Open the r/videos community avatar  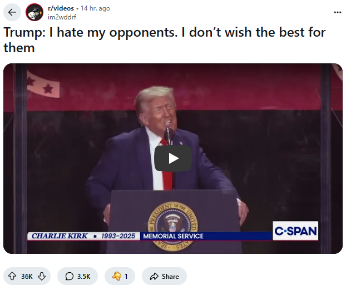pos(34,12)
